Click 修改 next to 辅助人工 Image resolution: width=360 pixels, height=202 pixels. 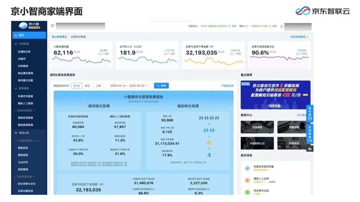275,26
